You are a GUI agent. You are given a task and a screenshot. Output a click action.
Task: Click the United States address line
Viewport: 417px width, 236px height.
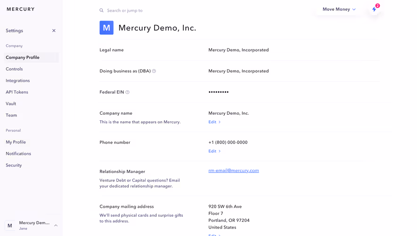pos(222,227)
